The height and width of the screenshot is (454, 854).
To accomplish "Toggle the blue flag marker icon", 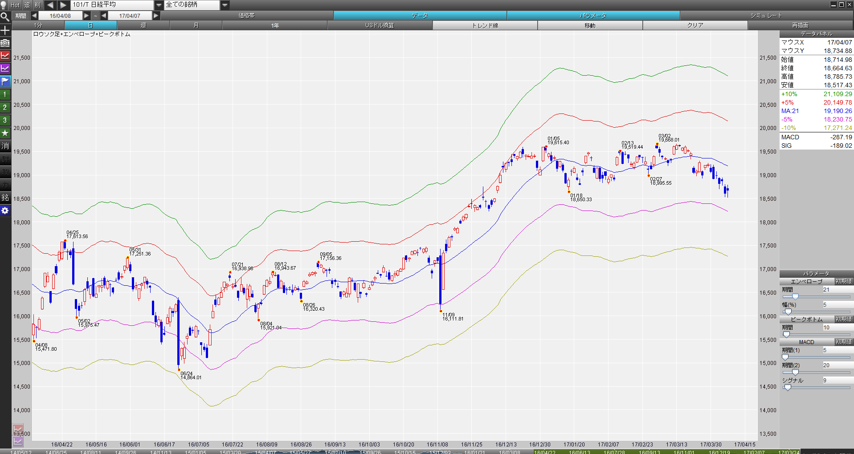I will [5, 81].
